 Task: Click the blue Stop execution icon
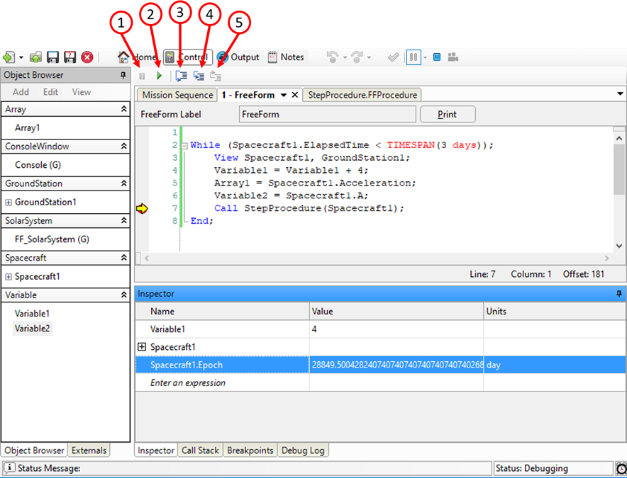[x=435, y=57]
